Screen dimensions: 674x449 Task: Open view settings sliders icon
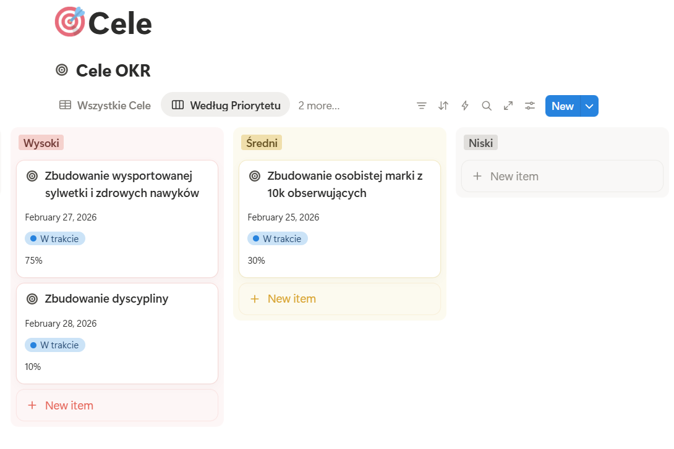530,106
